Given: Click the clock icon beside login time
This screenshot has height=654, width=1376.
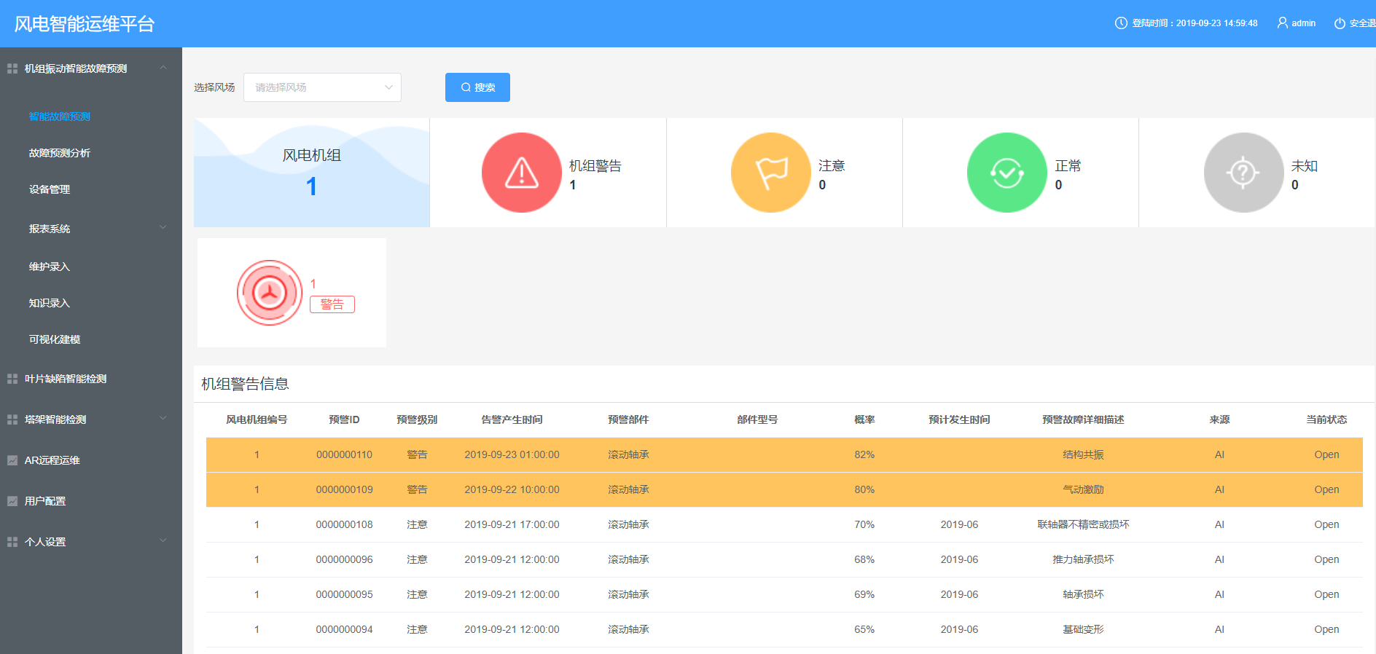Looking at the screenshot, I should click(1121, 23).
